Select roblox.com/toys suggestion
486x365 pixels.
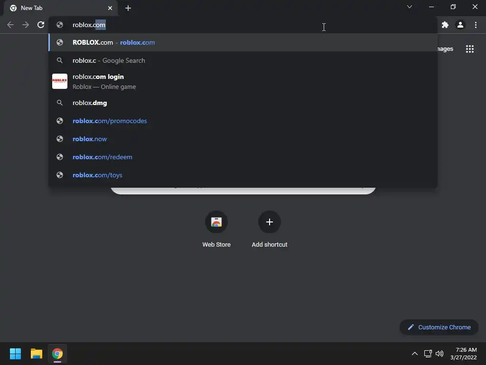tap(243, 175)
